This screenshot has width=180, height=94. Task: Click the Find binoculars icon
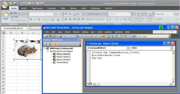coord(77,36)
